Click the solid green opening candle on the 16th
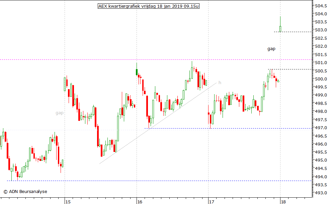Image resolution: width=328 pixels, height=204 pixels. coord(137,72)
